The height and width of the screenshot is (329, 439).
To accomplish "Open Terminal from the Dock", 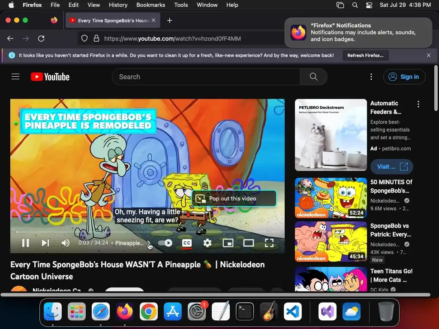I will tap(245, 311).
